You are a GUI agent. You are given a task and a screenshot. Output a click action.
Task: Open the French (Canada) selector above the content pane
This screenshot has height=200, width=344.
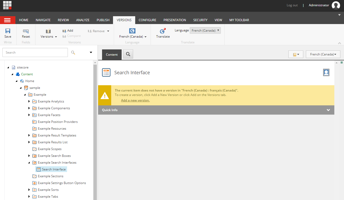tap(323, 54)
